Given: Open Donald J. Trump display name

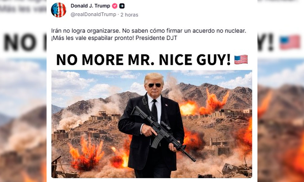Looking at the screenshot, I should (x=90, y=6).
